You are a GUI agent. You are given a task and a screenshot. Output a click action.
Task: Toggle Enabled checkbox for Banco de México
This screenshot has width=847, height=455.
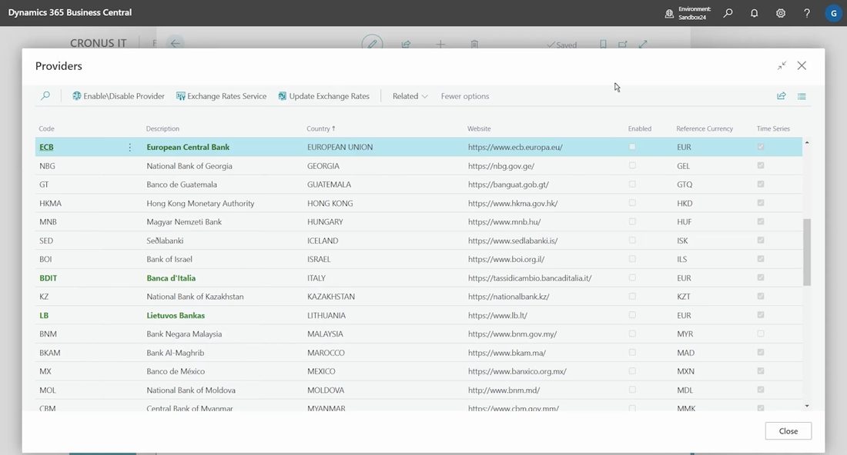(x=632, y=371)
